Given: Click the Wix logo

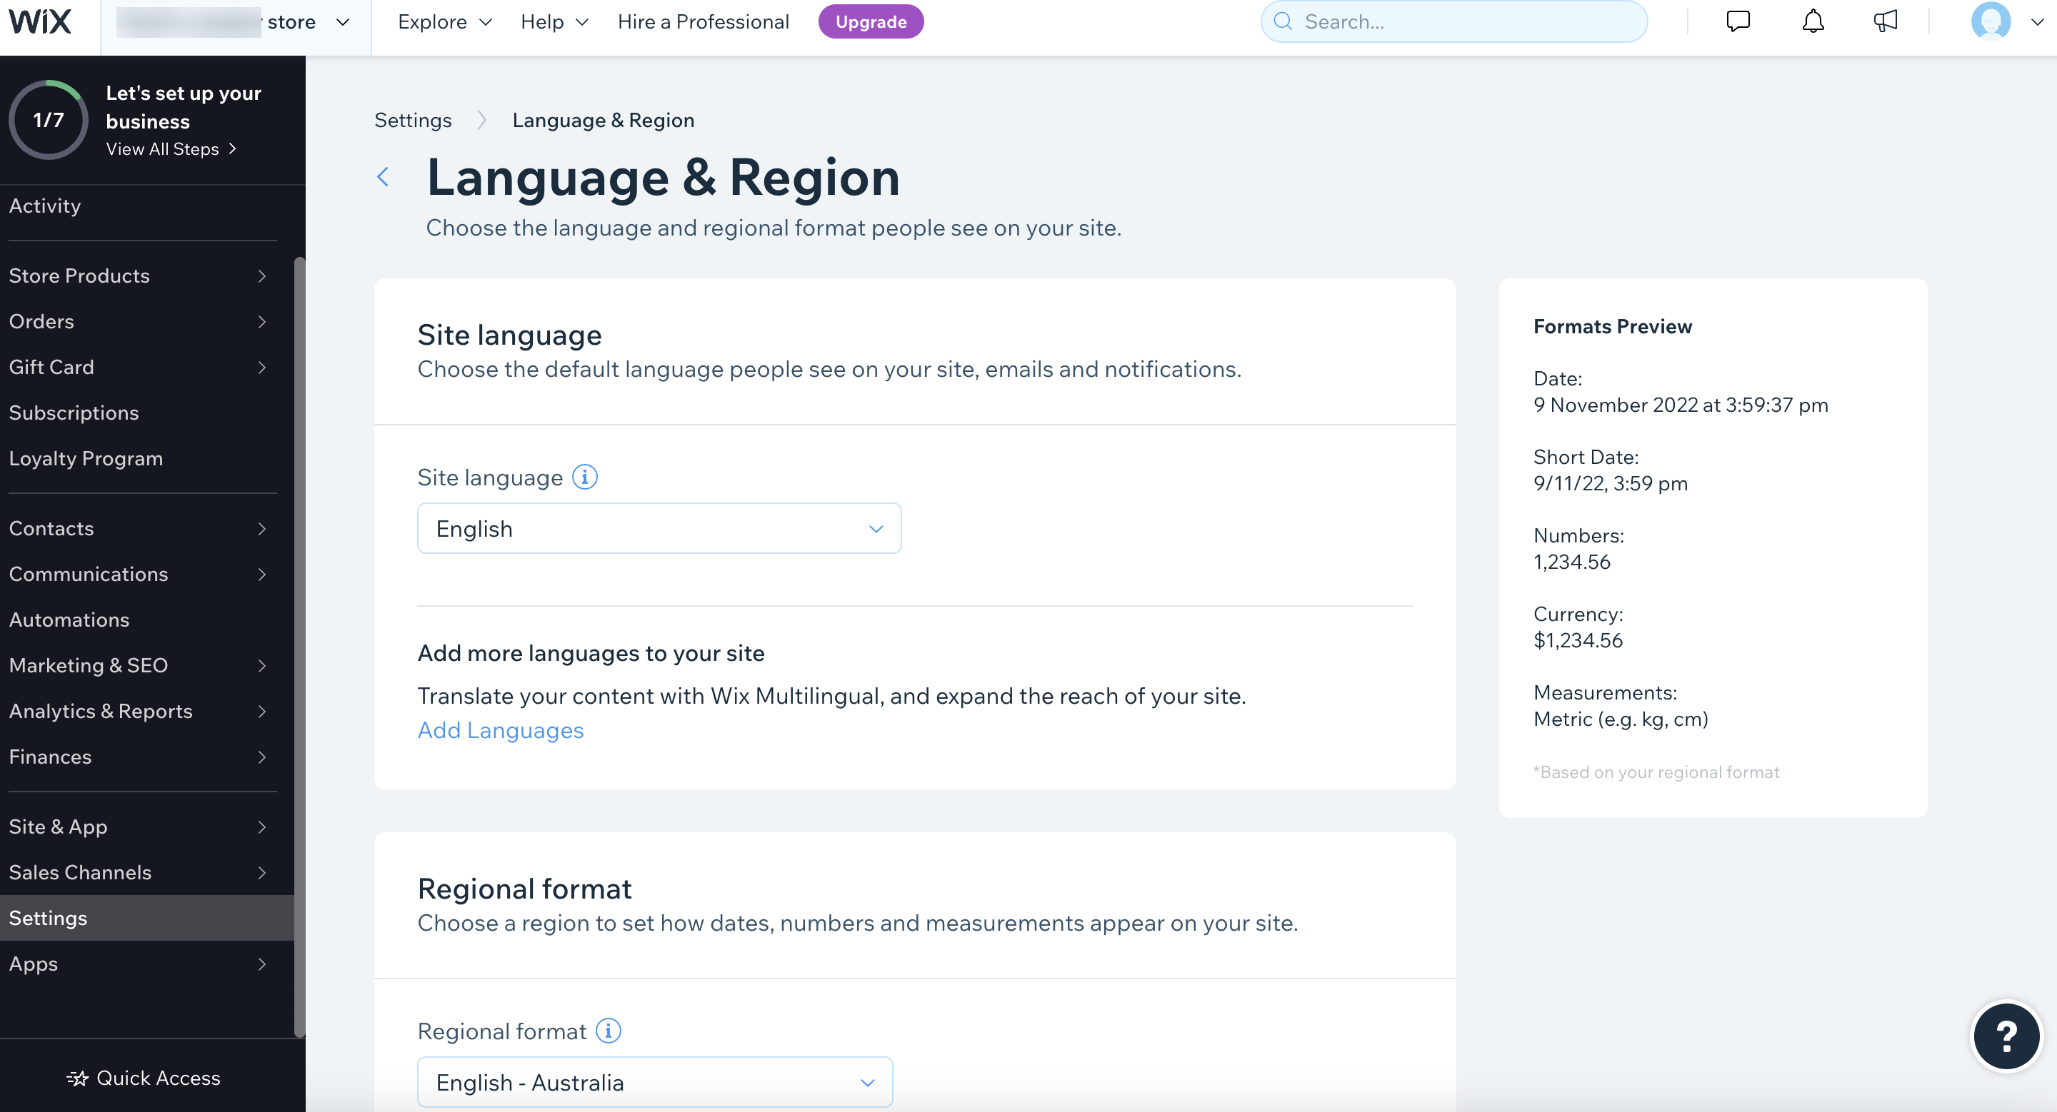Looking at the screenshot, I should click(40, 21).
